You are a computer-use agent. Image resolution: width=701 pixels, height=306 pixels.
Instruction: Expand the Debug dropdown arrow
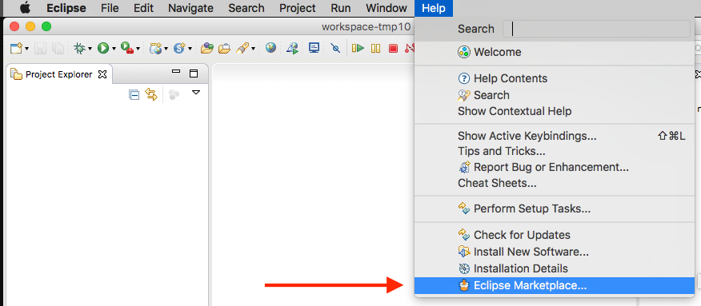(x=90, y=49)
